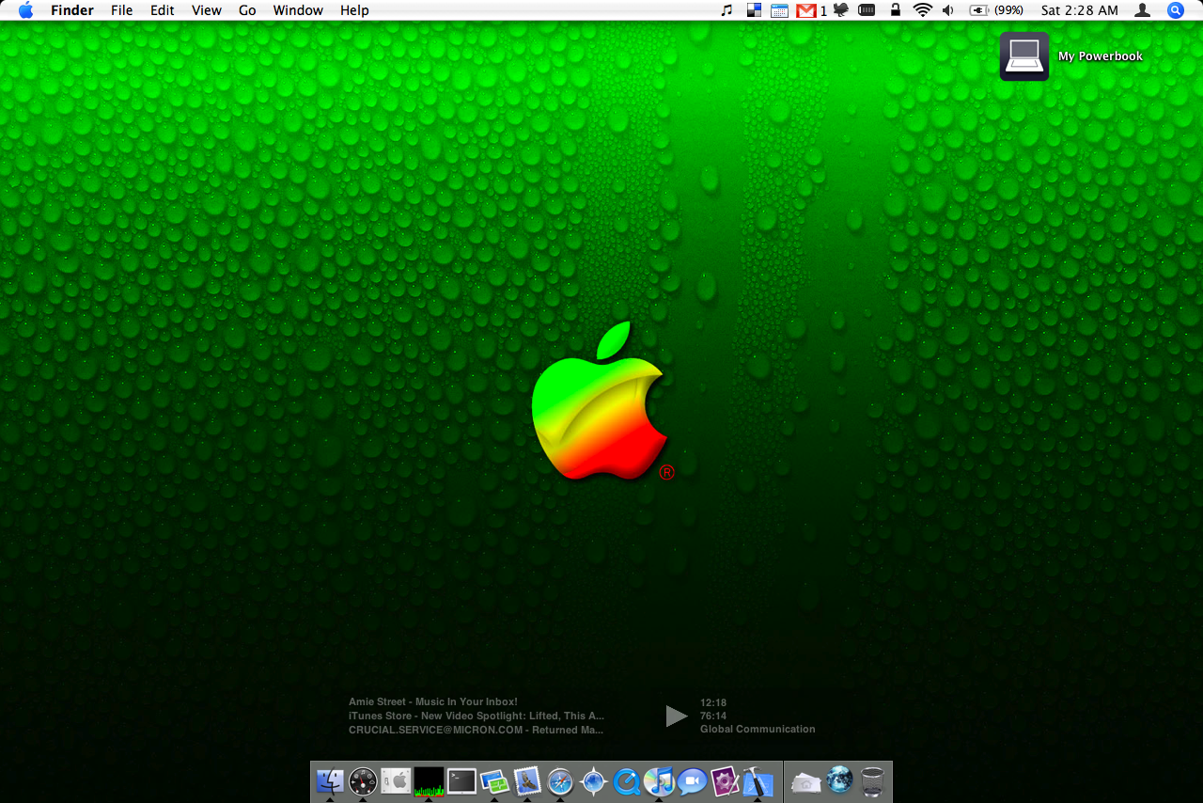
Task: Open System Preferences from the Dock
Action: click(396, 781)
